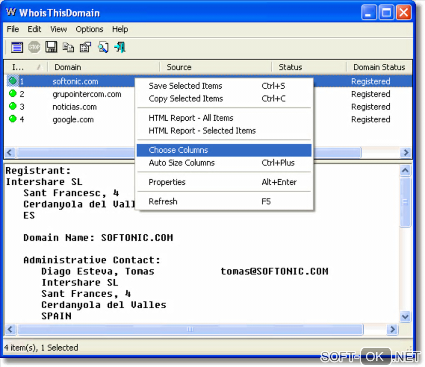Choose Save Selected Items from context menu
The image size is (425, 367).
click(224, 86)
